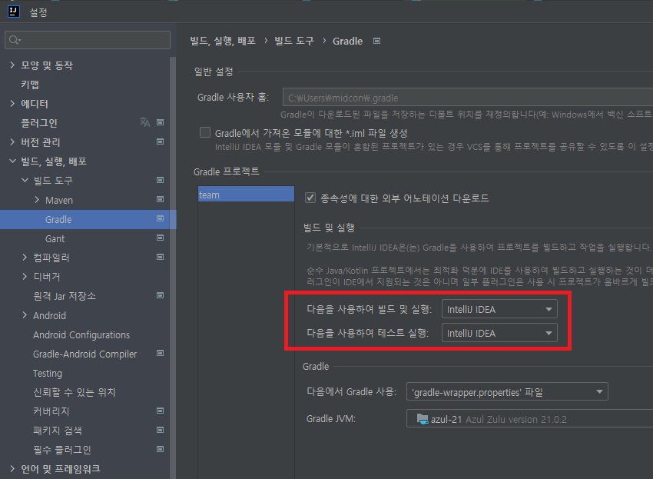The height and width of the screenshot is (479, 653).
Task: Click the project-level icon next to 원격 Jar 저장소
Action: point(160,295)
